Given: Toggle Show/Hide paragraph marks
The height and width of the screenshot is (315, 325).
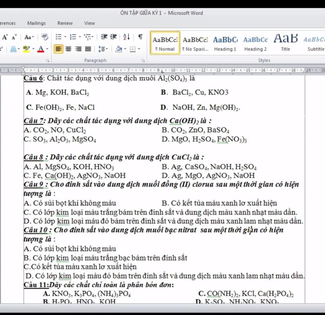Looking at the screenshot, I should pyautogui.click(x=140, y=37).
